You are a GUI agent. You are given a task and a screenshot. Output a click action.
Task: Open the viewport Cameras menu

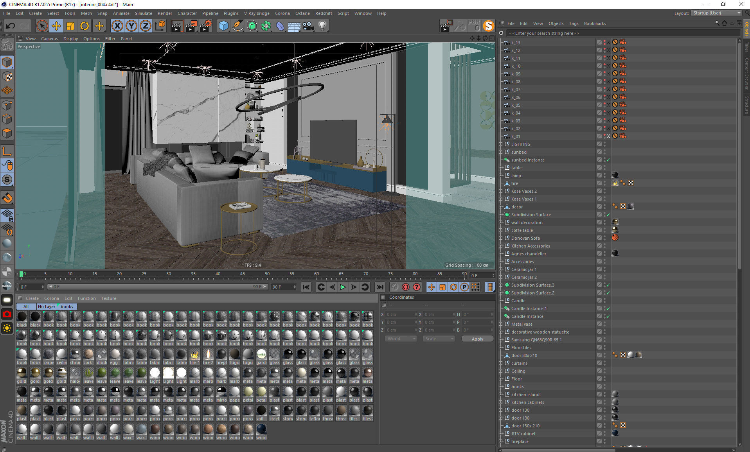[x=49, y=39]
